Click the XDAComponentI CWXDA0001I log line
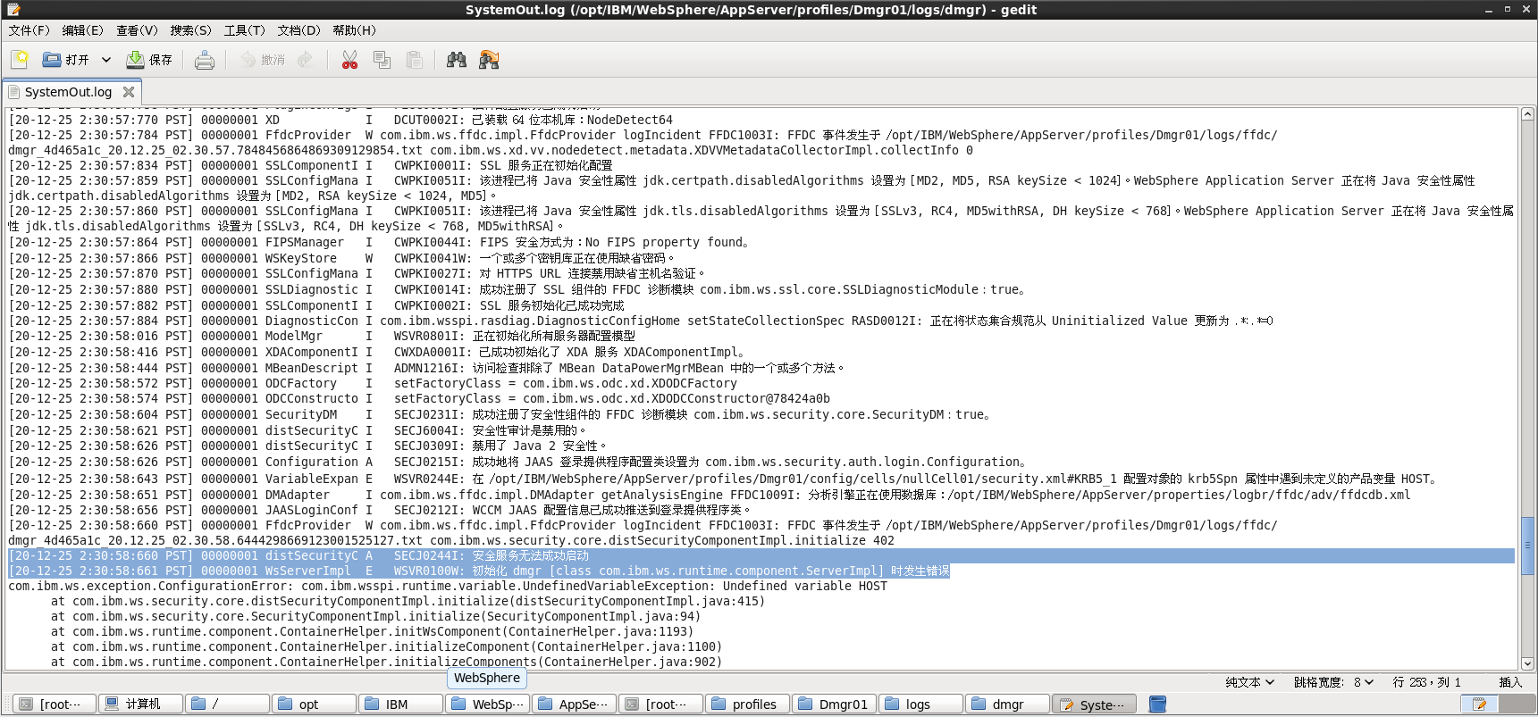1538x717 pixels. click(378, 352)
